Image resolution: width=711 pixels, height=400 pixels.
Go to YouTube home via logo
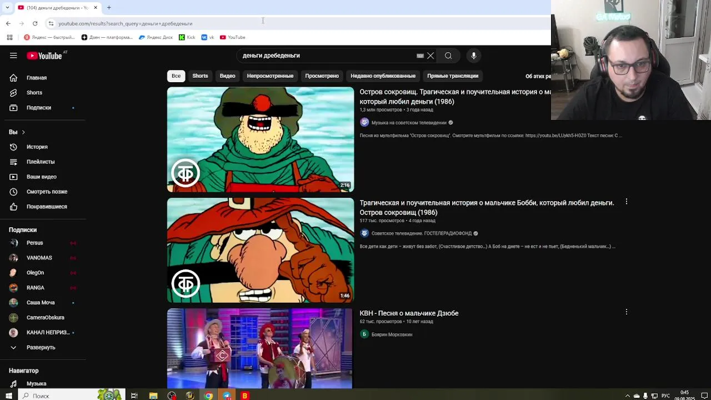[x=44, y=56]
